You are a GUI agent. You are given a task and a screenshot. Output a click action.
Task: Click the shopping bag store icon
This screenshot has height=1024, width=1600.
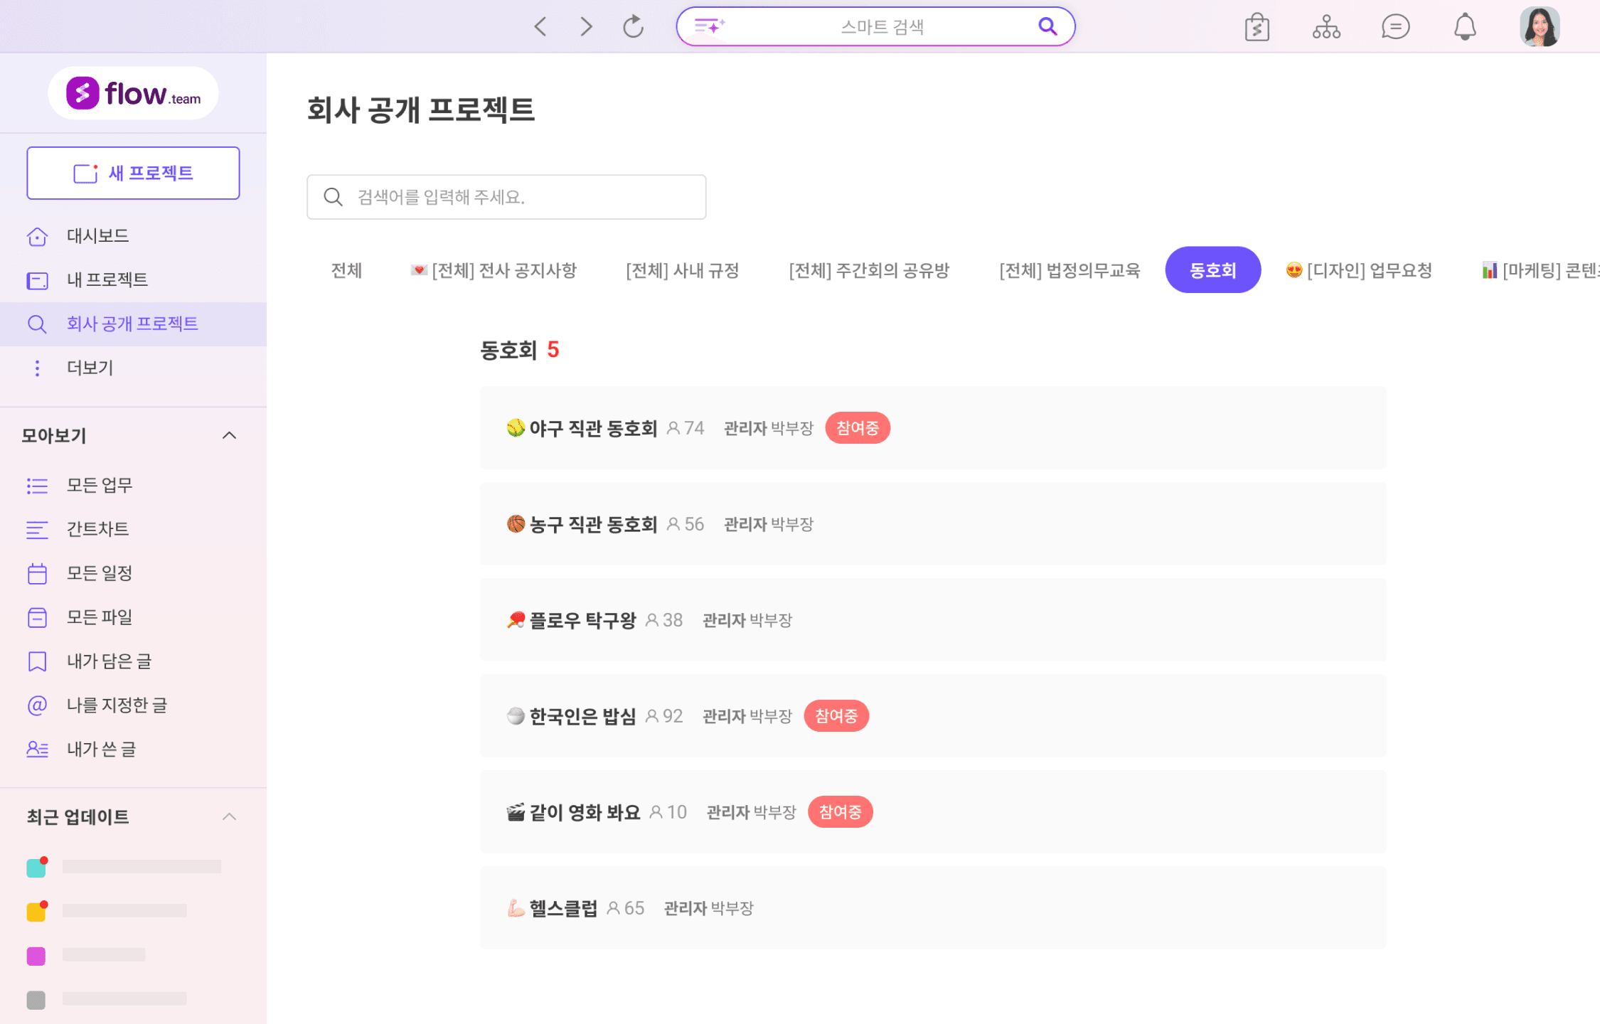point(1257,28)
